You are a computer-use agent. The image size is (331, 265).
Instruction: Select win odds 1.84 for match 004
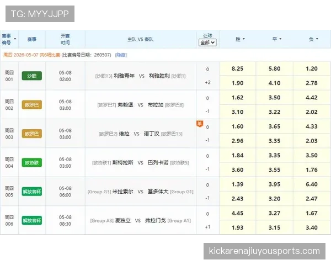pyautogui.click(x=237, y=156)
